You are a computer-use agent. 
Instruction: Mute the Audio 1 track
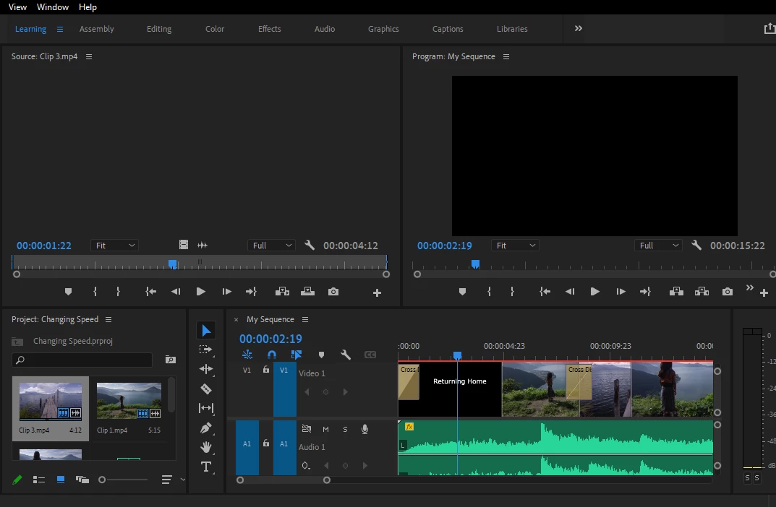coord(325,429)
